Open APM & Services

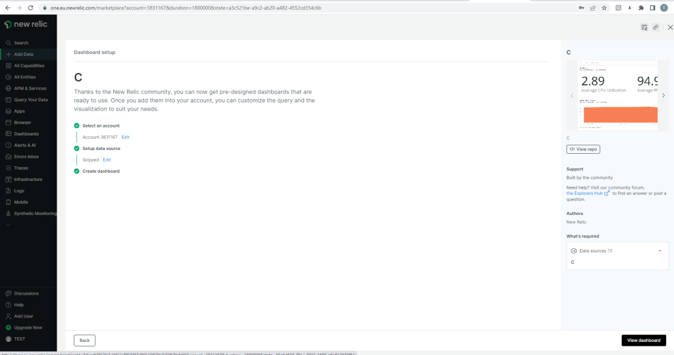[x=30, y=89]
